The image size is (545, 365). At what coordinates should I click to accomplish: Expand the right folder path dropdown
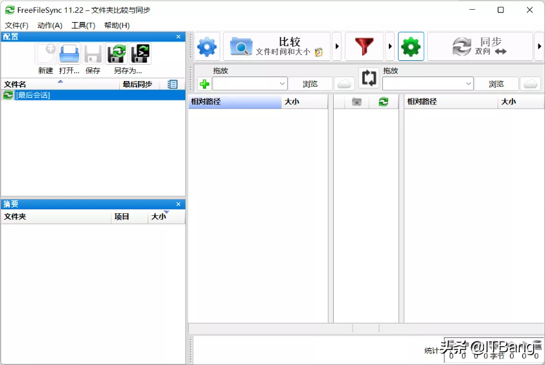469,84
